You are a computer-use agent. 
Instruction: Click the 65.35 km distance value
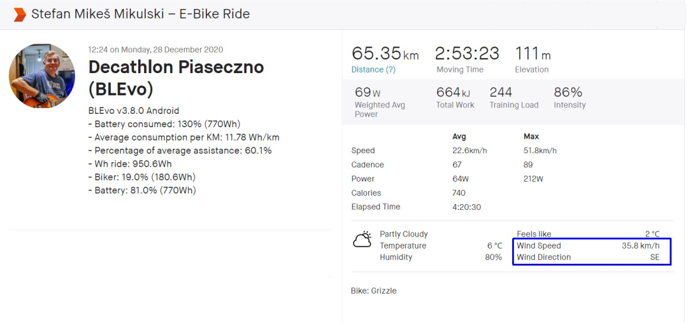click(385, 53)
